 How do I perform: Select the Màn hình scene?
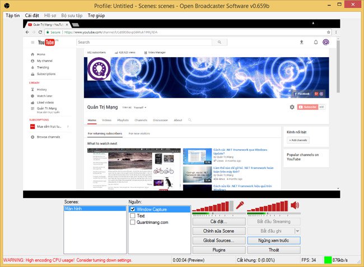point(95,209)
